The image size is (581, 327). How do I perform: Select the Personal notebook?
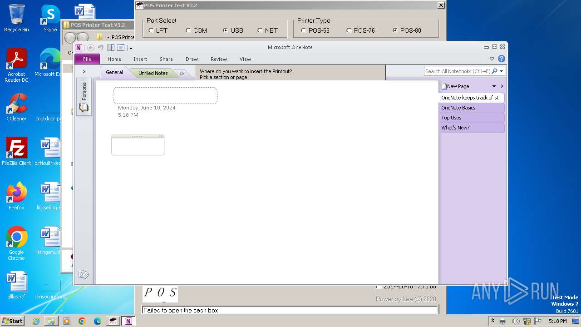pyautogui.click(x=84, y=96)
